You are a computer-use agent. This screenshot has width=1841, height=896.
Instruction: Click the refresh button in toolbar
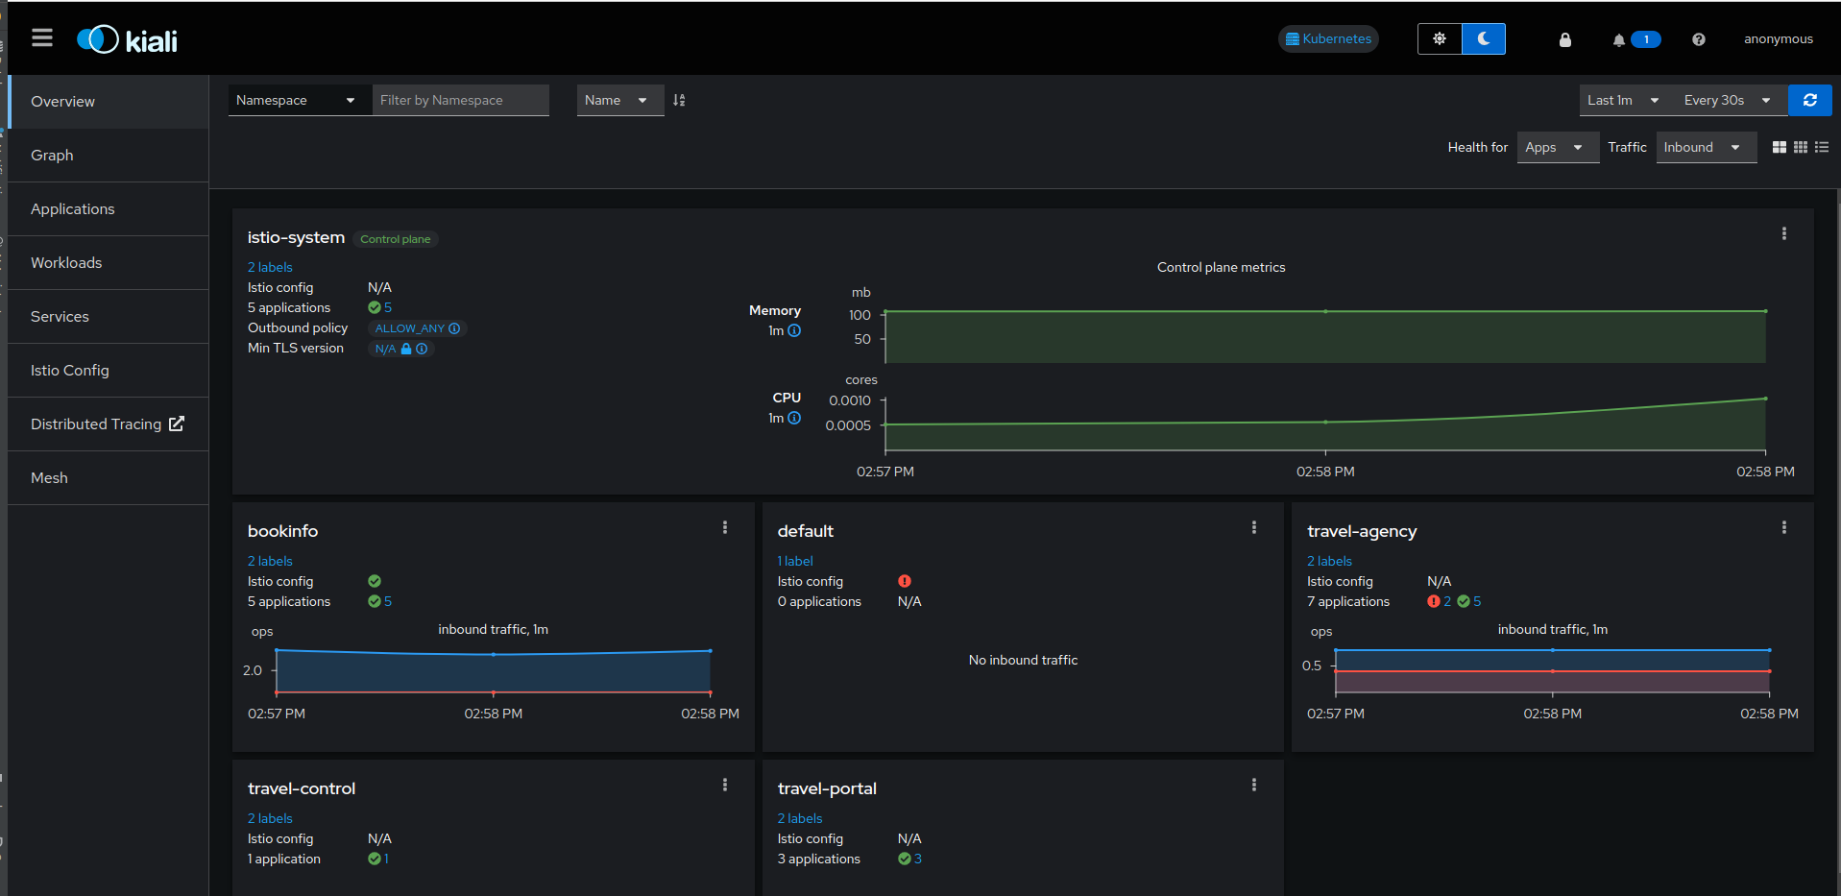click(1809, 100)
